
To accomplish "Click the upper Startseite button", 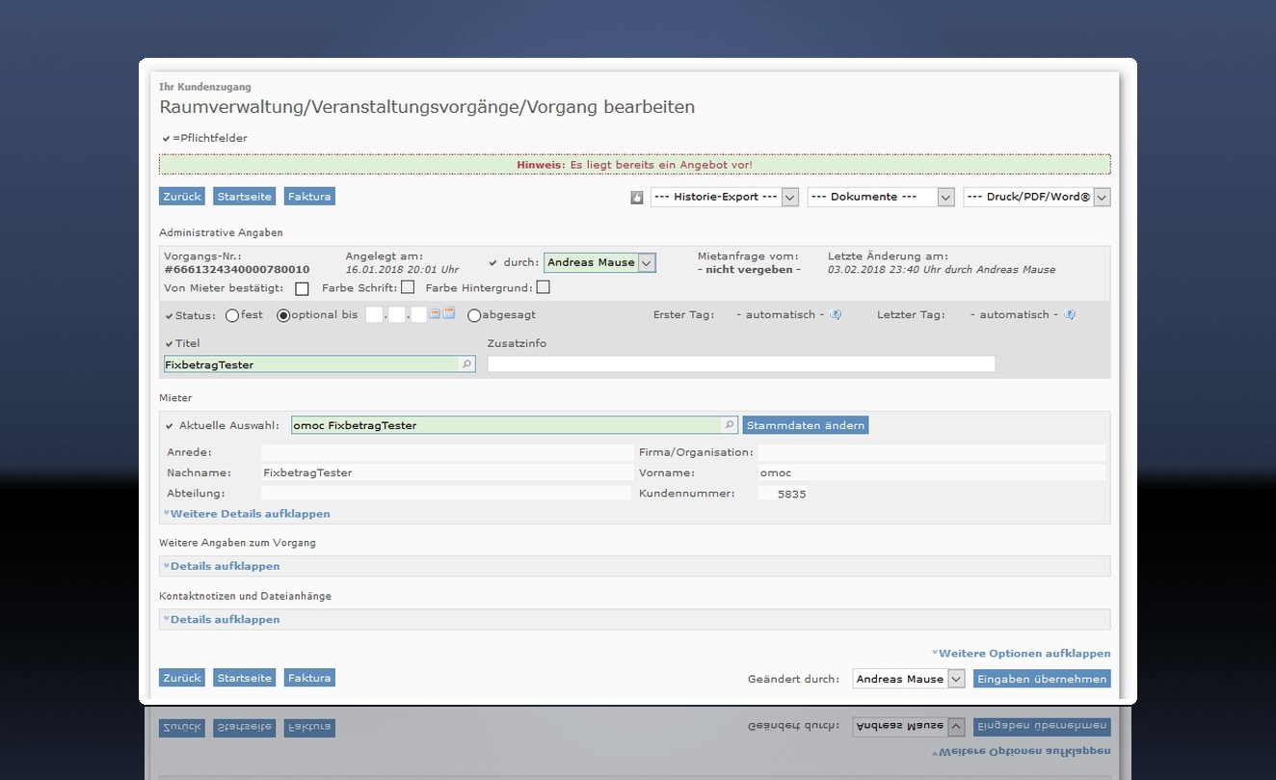I will tap(244, 197).
